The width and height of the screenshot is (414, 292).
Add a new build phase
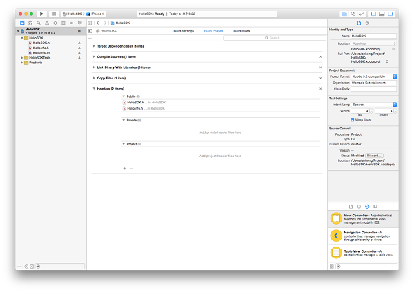90,38
